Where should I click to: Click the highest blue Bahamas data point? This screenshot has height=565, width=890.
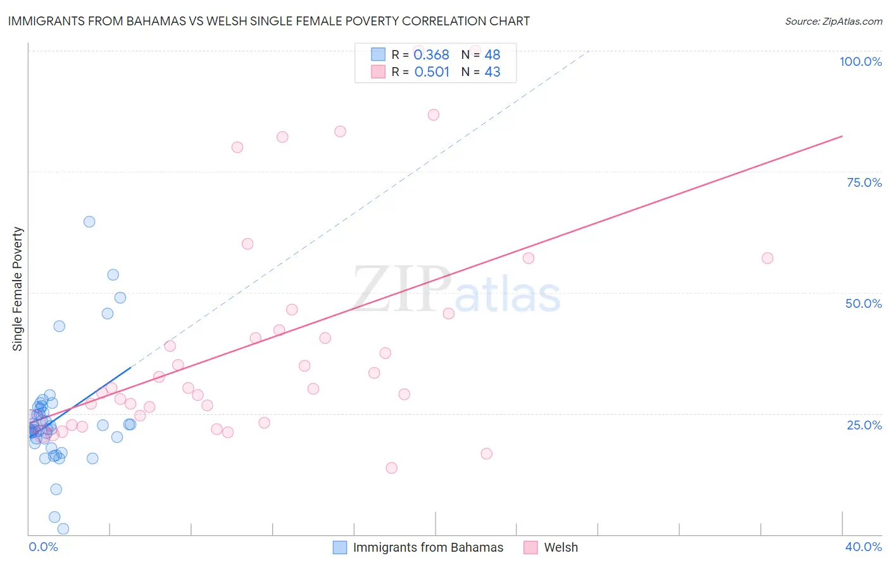click(89, 222)
